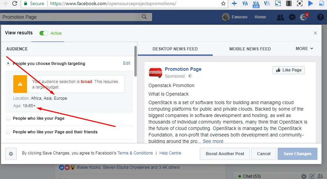Click the Steem extension showing 2.85
Viewport: 327px width, 179px height.
pos(256,4)
